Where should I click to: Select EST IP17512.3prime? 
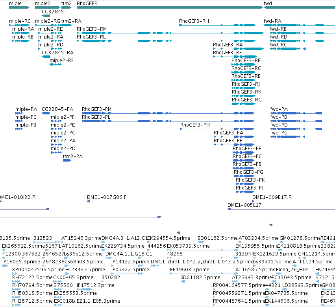tap(84, 289)
